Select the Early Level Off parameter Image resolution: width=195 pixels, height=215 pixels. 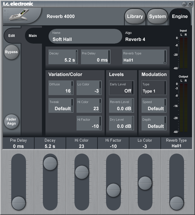[x=121, y=88]
